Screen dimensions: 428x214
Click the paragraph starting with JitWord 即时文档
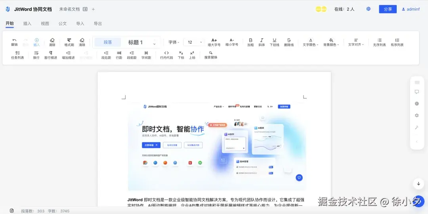[216, 203]
